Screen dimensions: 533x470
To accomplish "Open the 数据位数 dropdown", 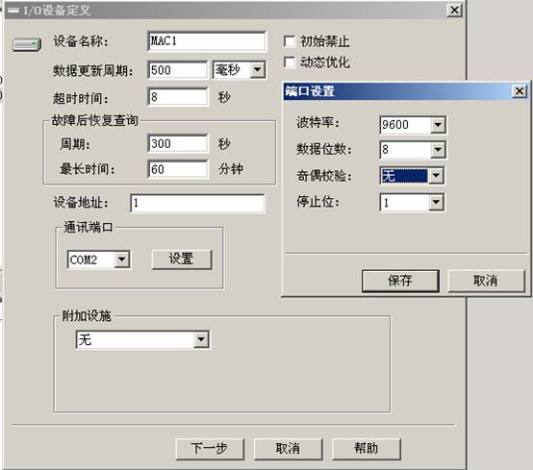I will click(438, 149).
